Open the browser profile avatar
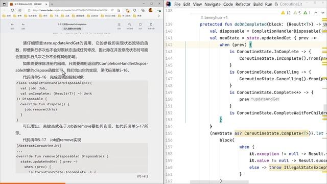This screenshot has height=184, width=327. coord(151,10)
